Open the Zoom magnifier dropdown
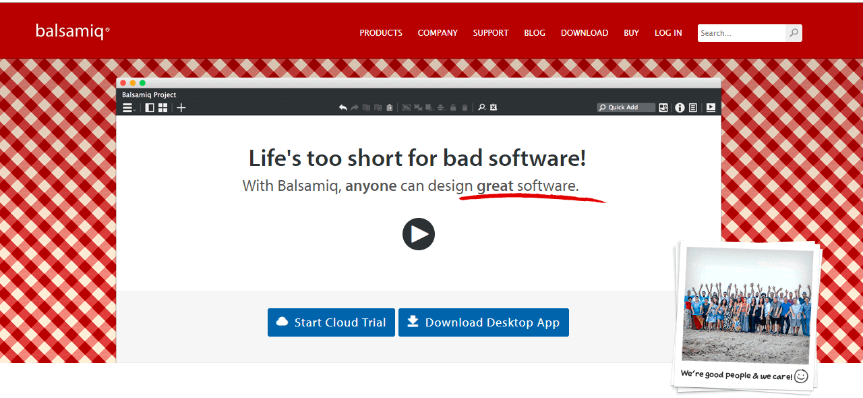The height and width of the screenshot is (398, 863). 482,107
